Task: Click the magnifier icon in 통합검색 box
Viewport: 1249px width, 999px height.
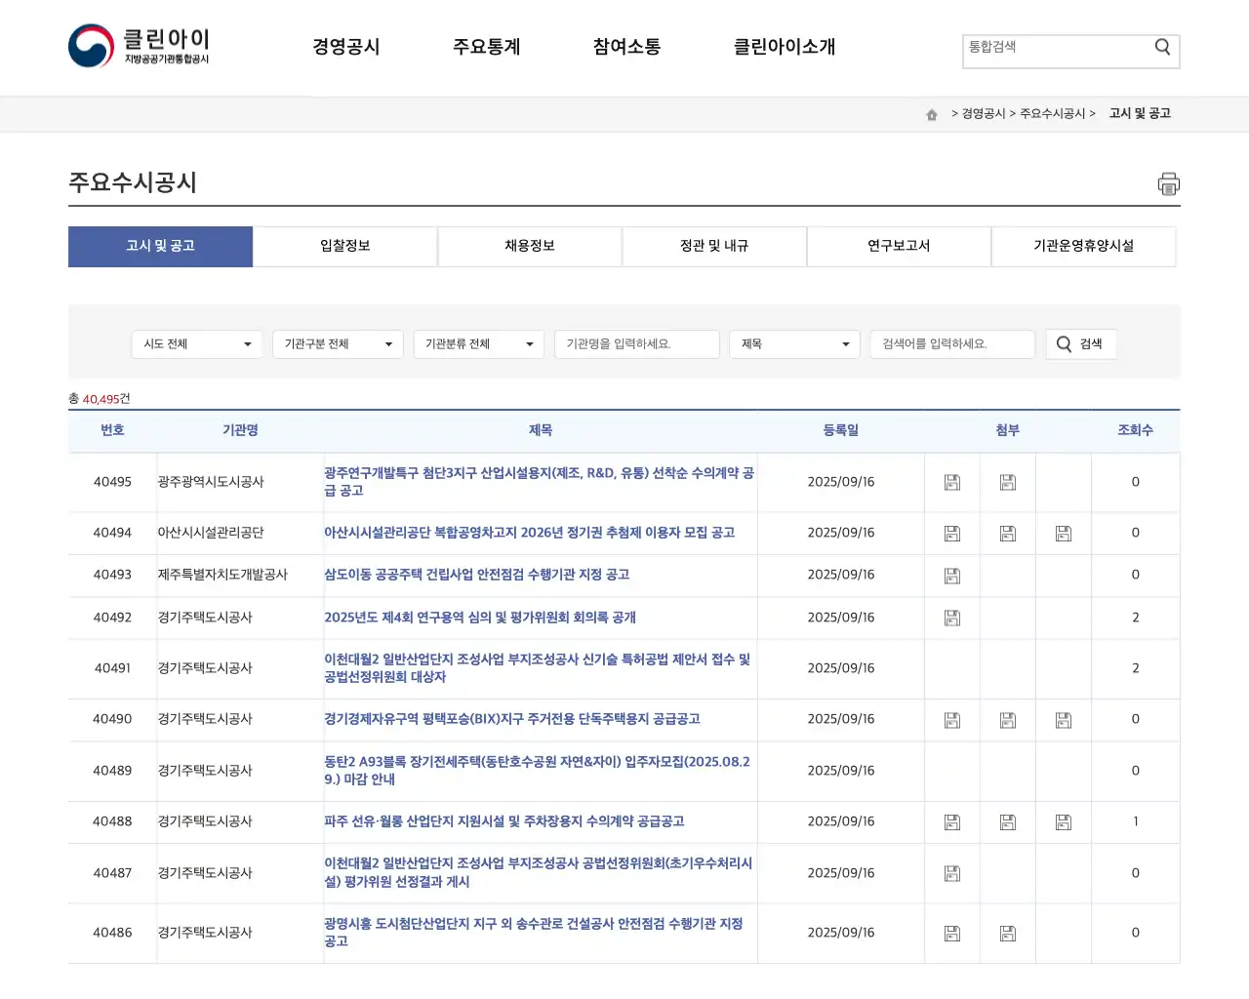Action: pyautogui.click(x=1161, y=46)
